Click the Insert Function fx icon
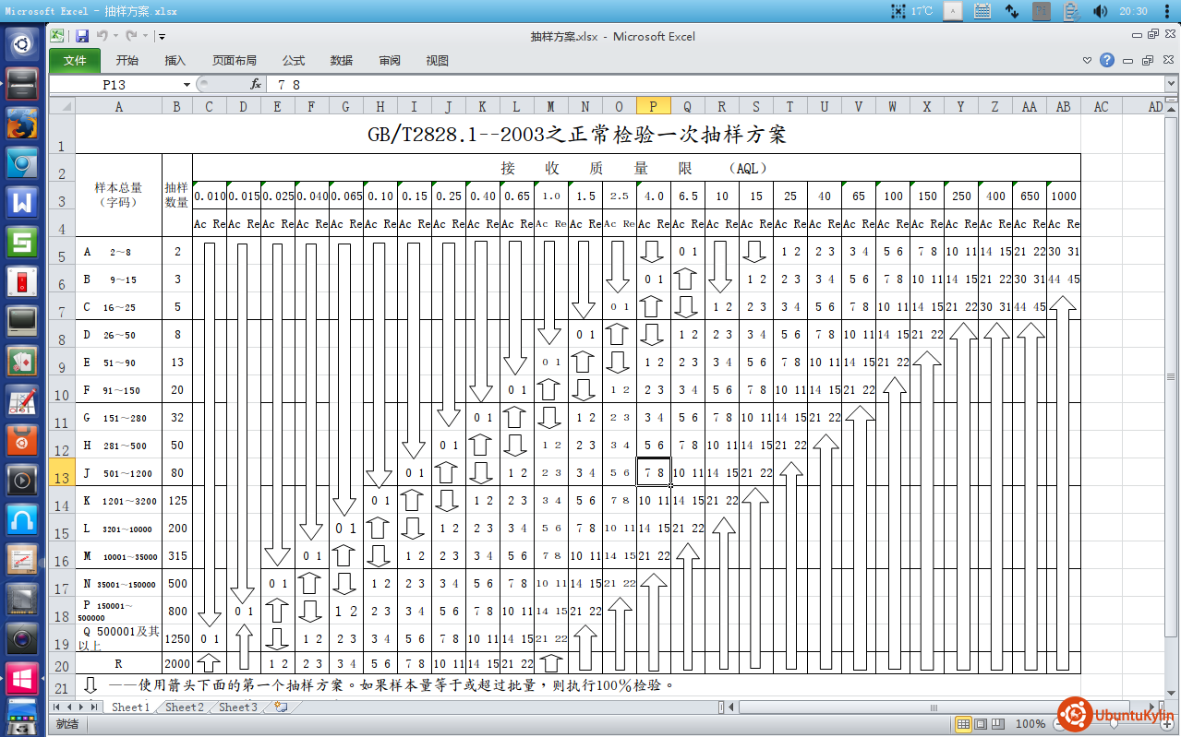Image resolution: width=1181 pixels, height=737 pixels. (x=256, y=84)
